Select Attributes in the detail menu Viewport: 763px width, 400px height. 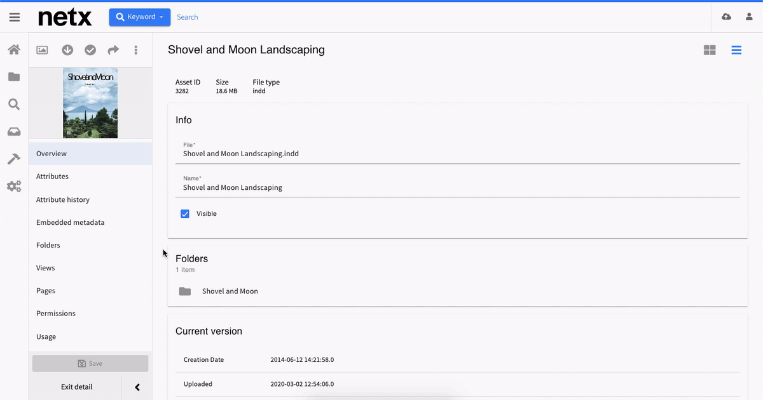coord(52,177)
